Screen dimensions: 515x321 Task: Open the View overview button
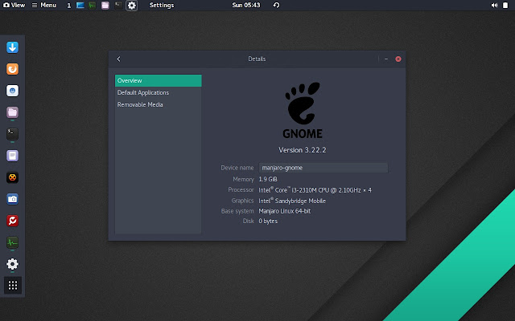coord(14,5)
